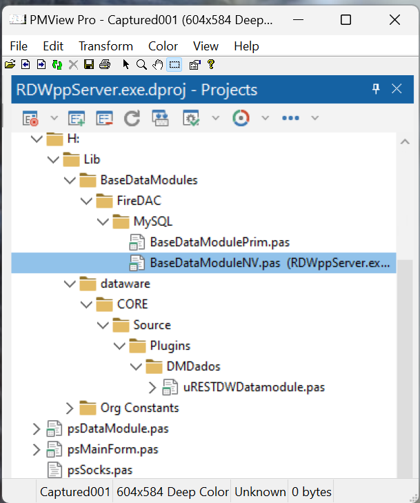The width and height of the screenshot is (420, 503).
Task: Expand the Org Constants folder chevron
Action: click(70, 408)
